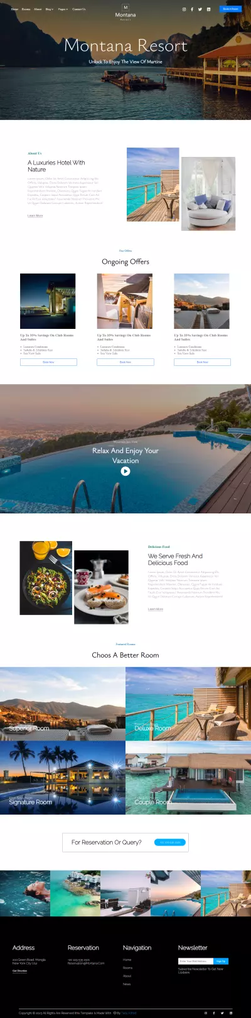This screenshot has width=251, height=1018.
Task: Open Contact Us in top navigation
Action: tap(79, 9)
